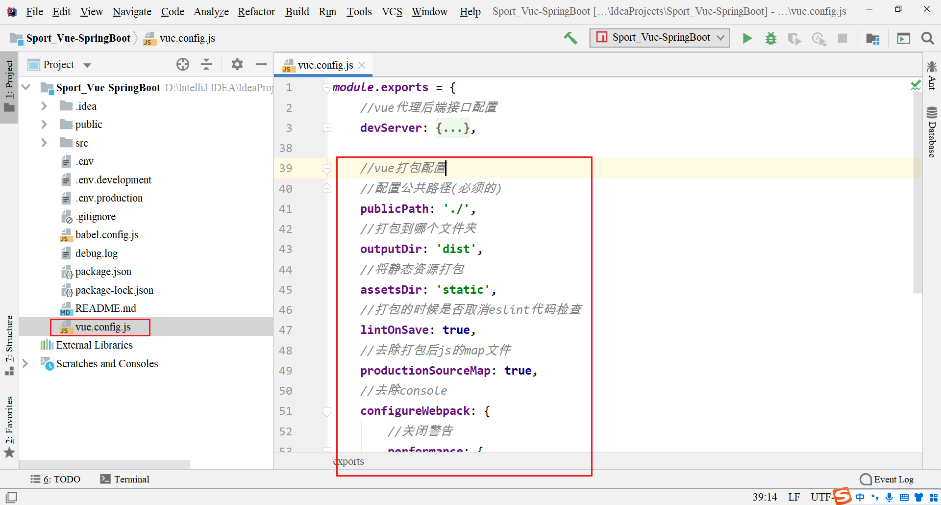
Task: Close the vue.config.js tab
Action: [x=362, y=65]
